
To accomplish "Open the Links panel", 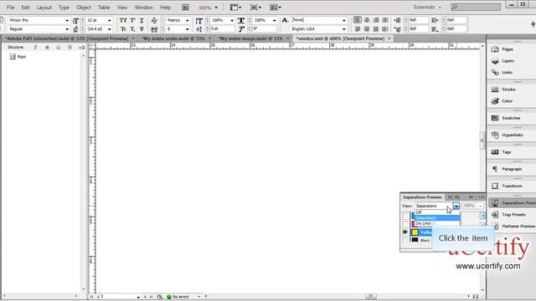I will (x=502, y=73).
